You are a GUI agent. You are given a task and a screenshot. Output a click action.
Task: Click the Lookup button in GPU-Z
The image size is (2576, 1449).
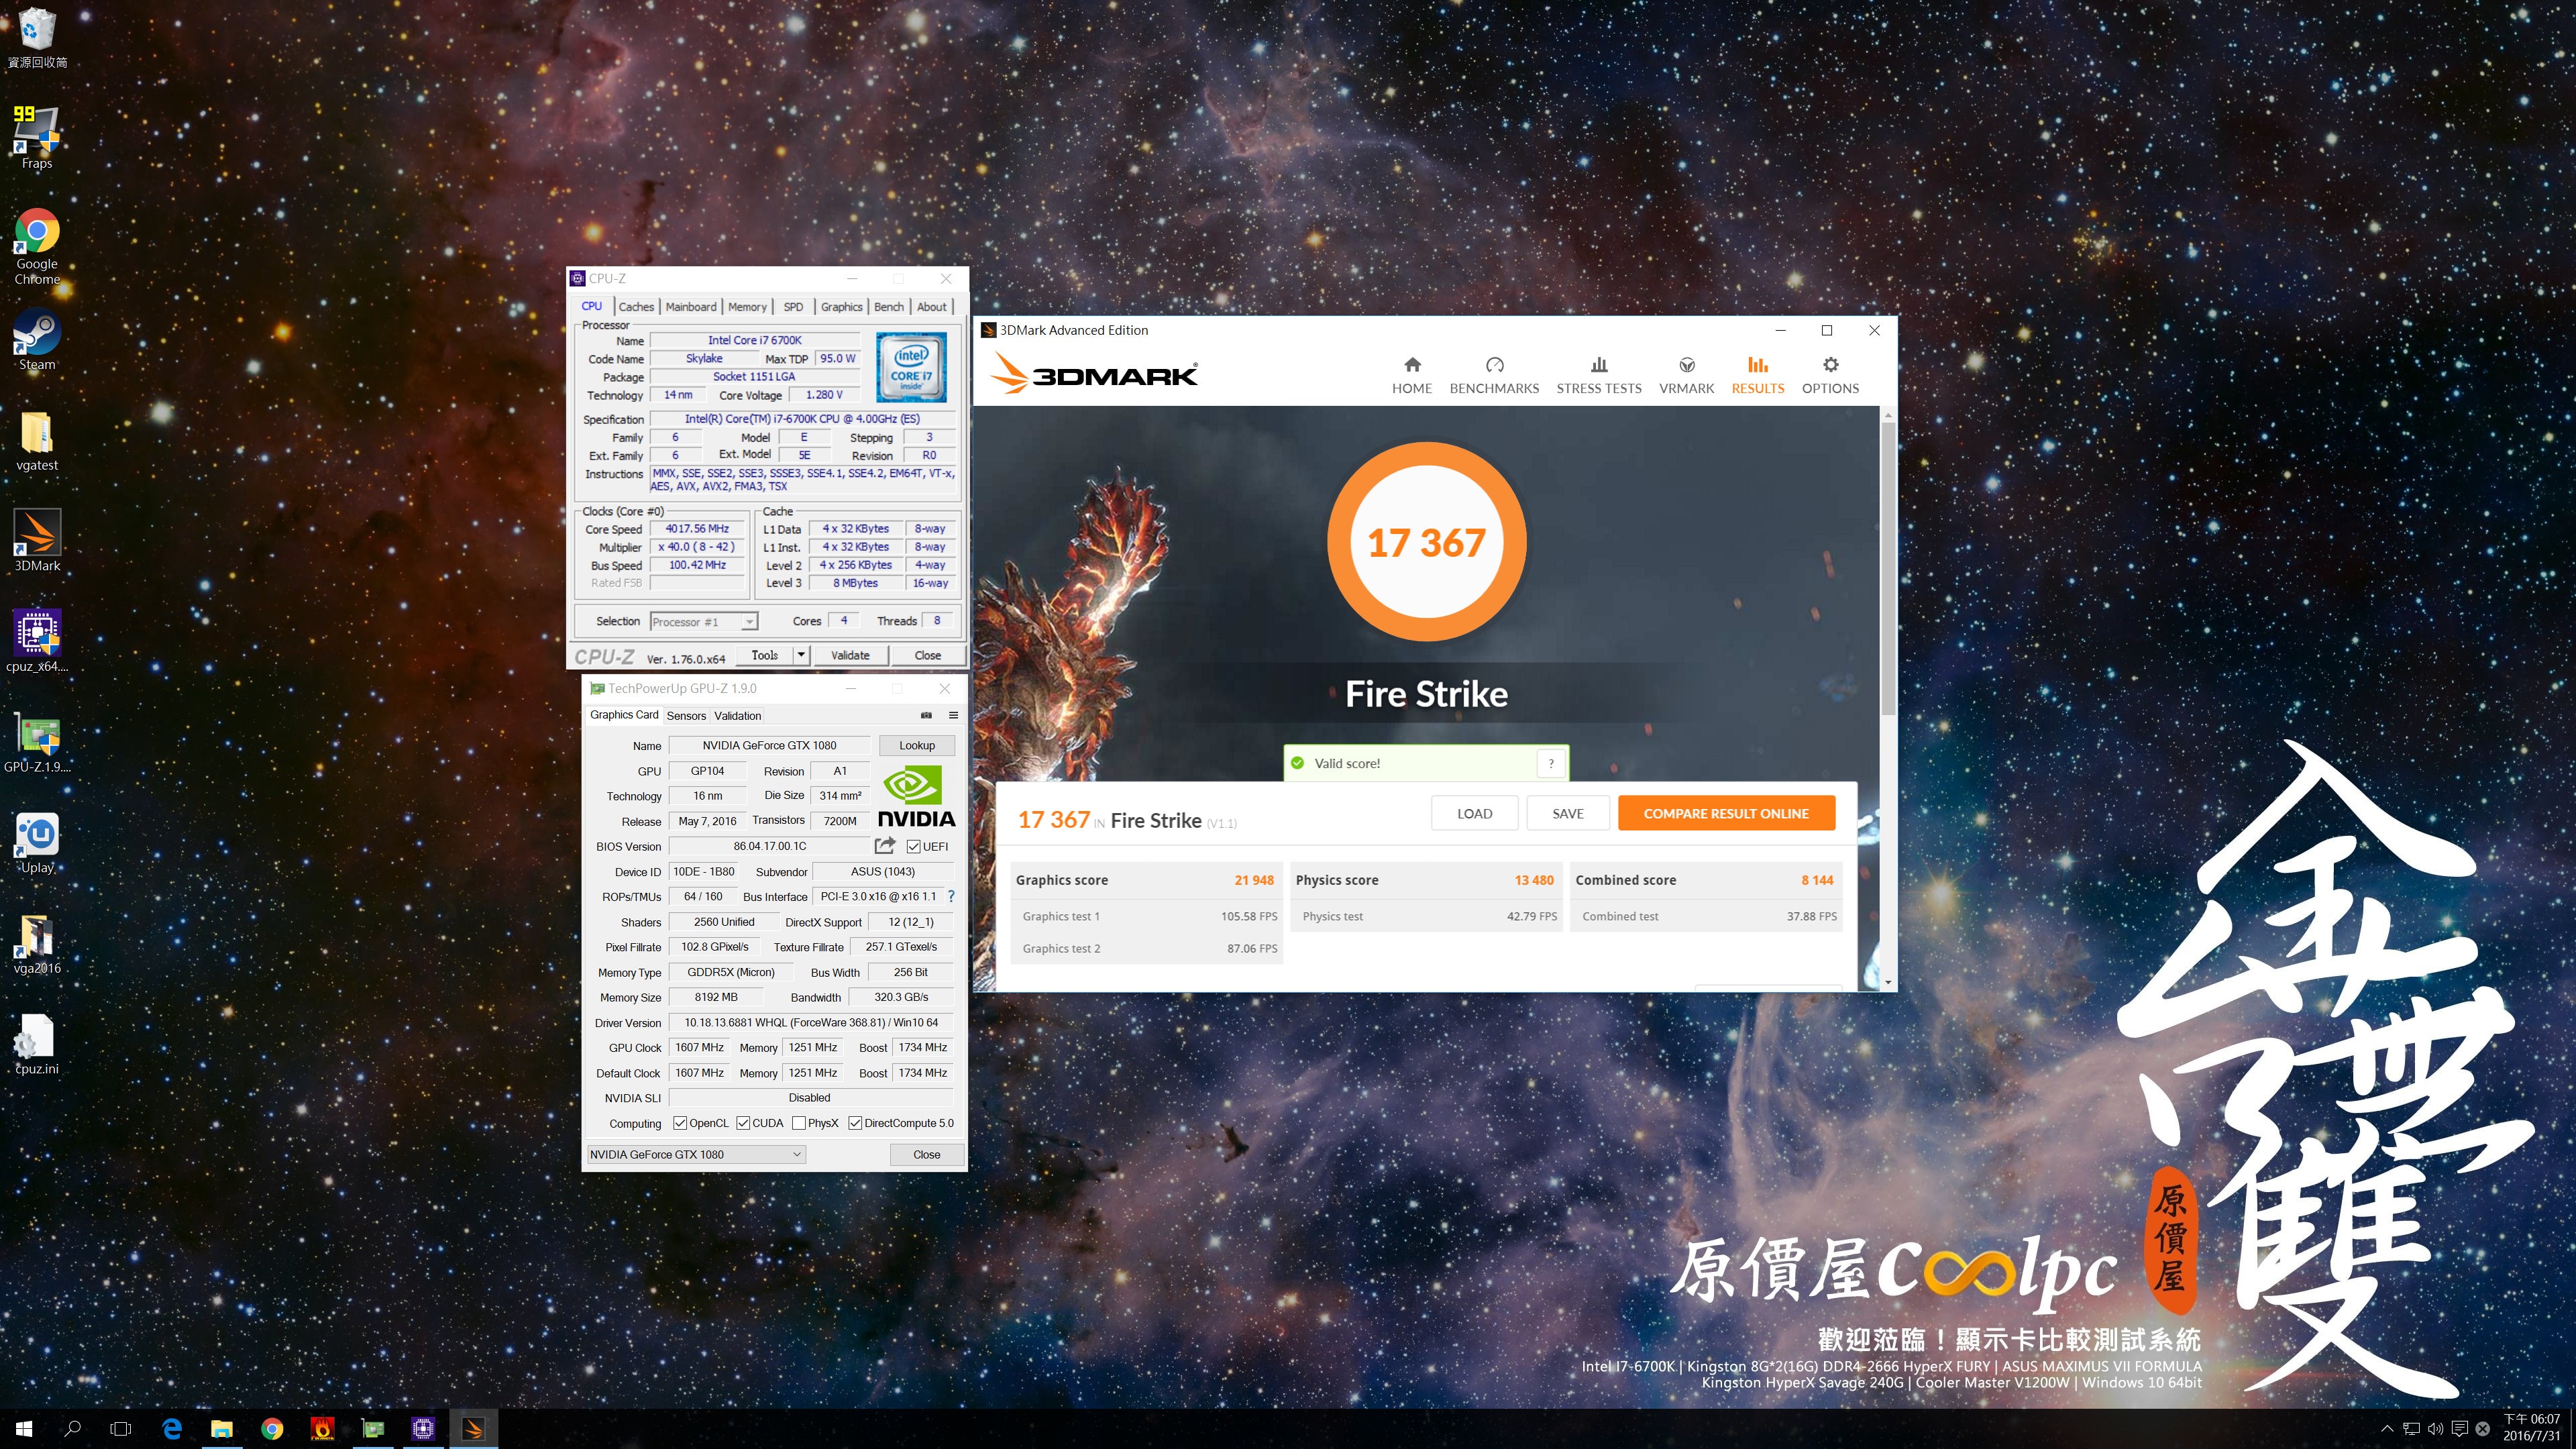pyautogui.click(x=916, y=745)
